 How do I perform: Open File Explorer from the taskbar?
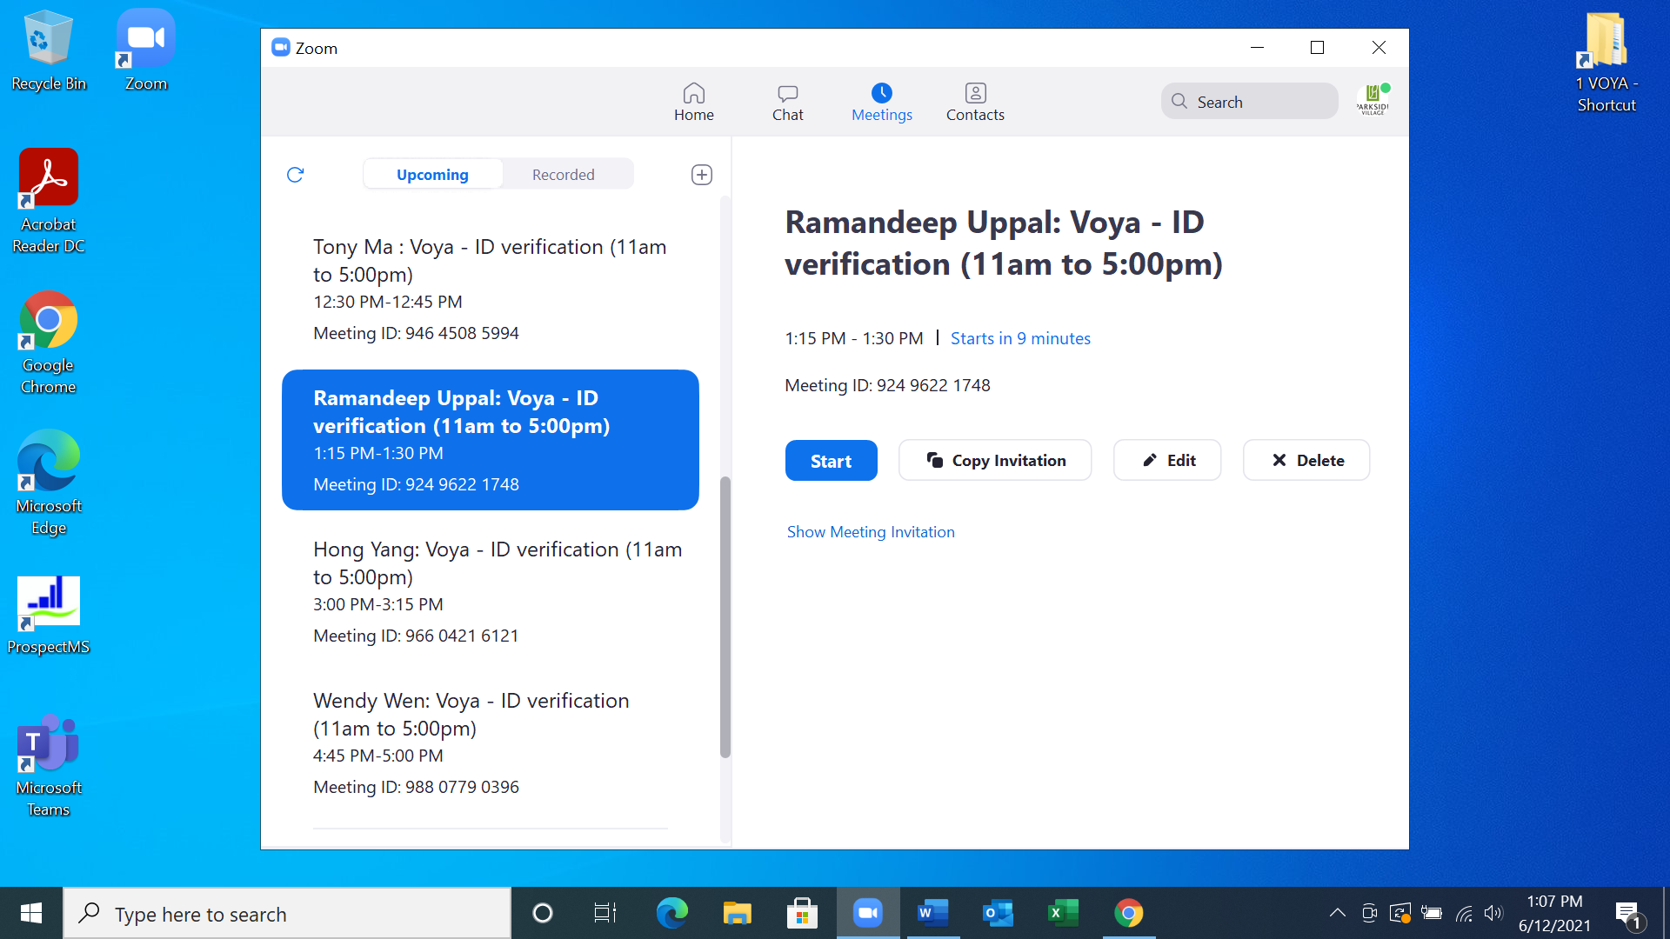(x=737, y=913)
